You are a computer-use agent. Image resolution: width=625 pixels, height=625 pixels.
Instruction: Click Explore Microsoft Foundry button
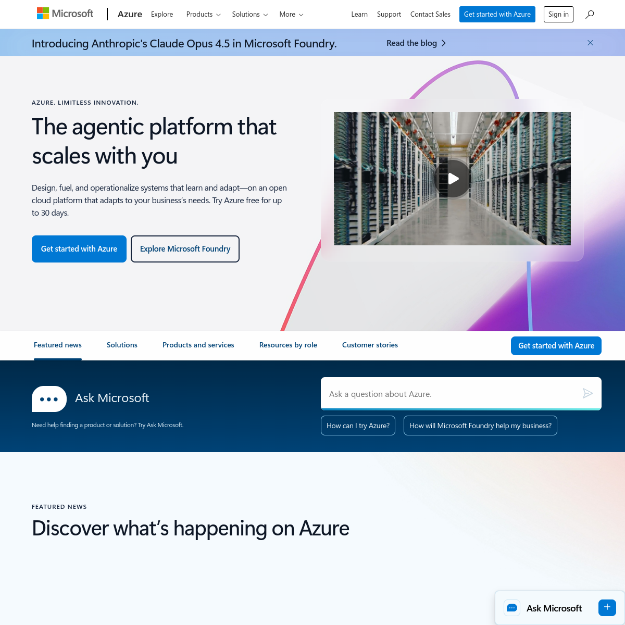[185, 249]
